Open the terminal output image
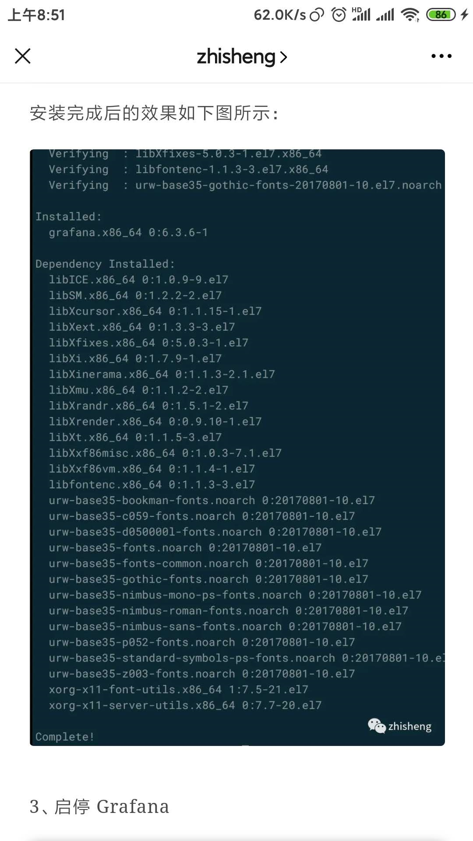This screenshot has width=473, height=841. [x=237, y=447]
